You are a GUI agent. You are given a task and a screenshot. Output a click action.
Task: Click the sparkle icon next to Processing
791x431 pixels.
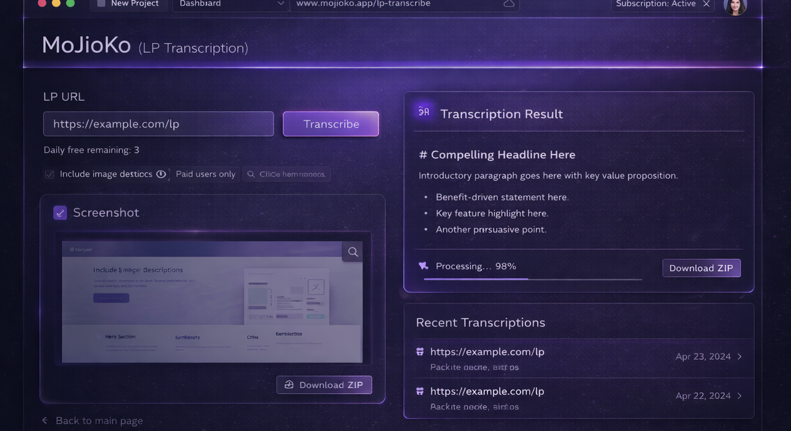pos(424,266)
